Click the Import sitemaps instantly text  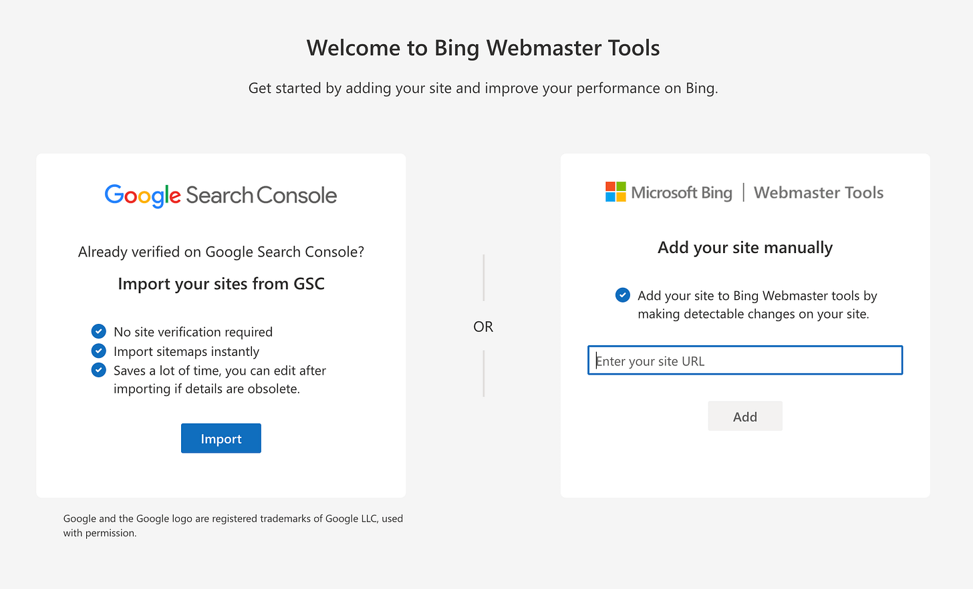pyautogui.click(x=186, y=351)
